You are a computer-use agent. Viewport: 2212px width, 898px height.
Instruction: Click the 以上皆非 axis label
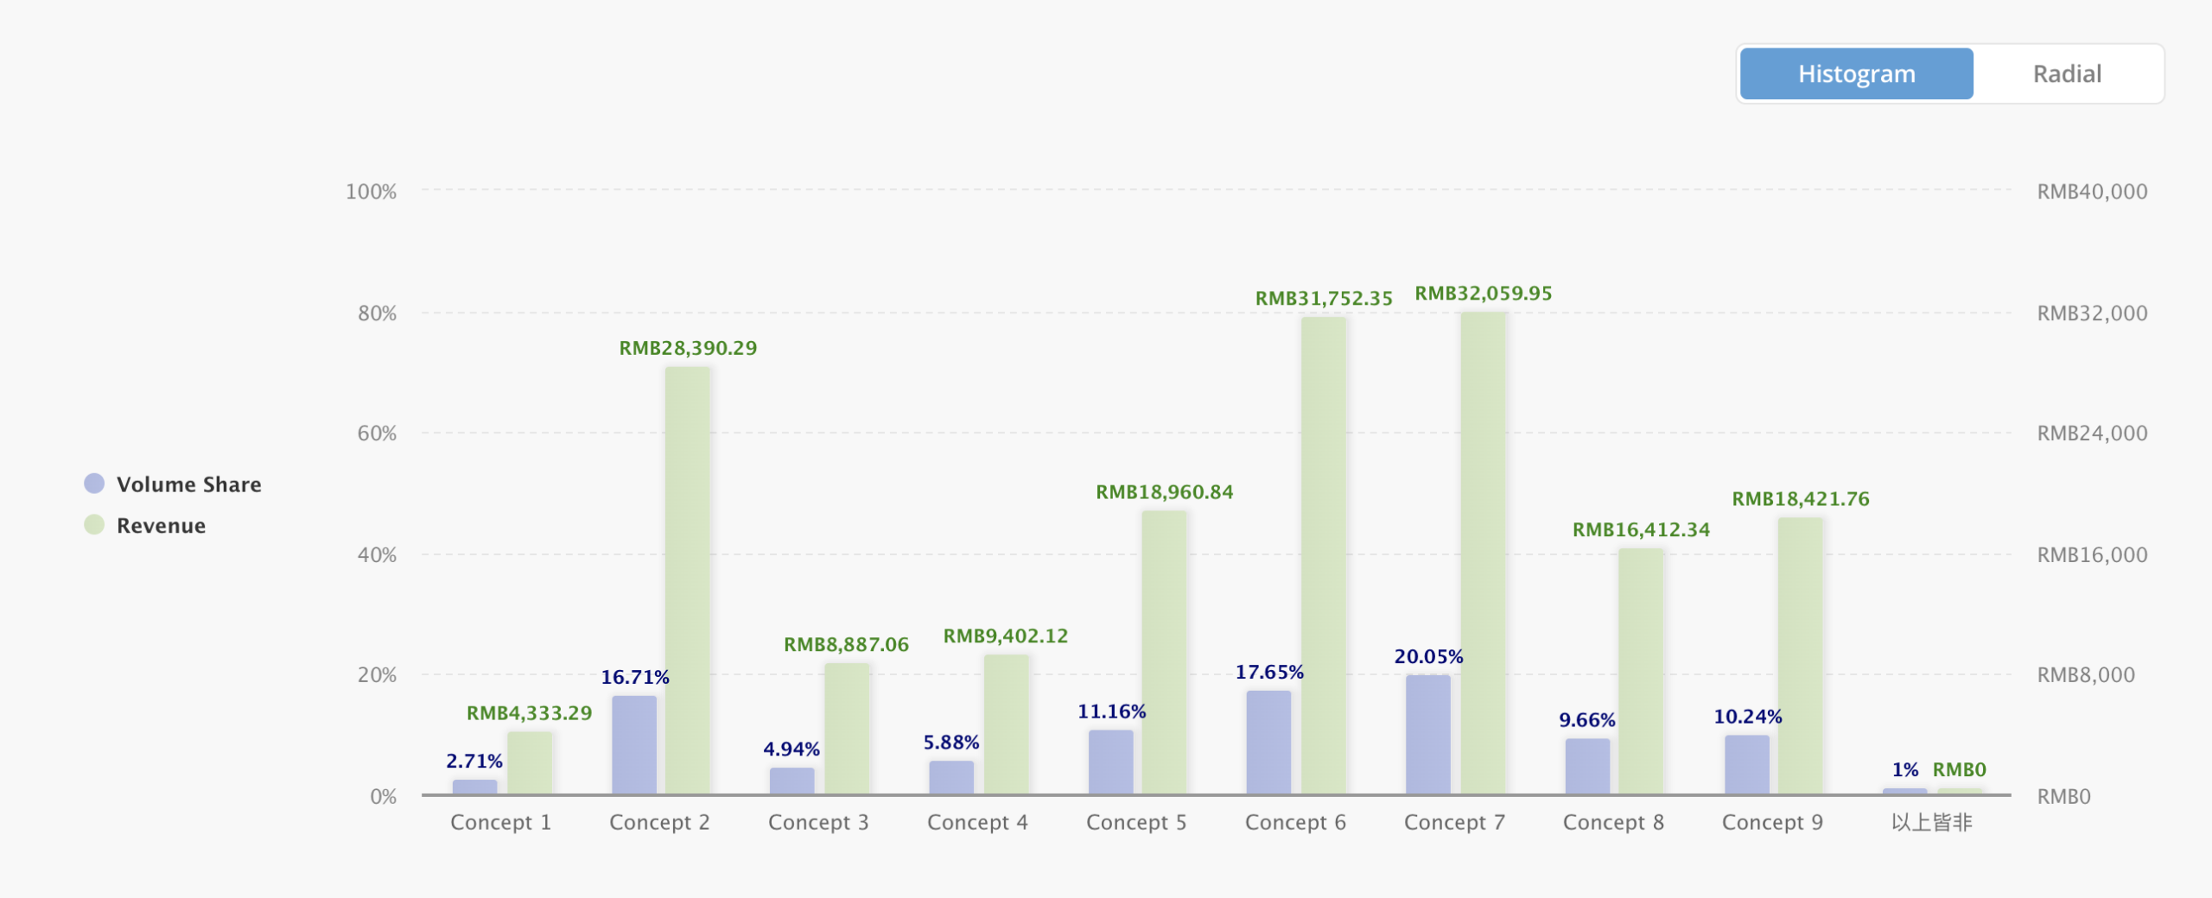(1931, 822)
